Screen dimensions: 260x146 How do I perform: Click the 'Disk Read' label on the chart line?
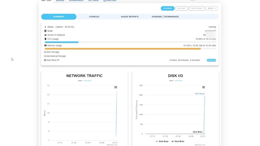tap(200, 94)
